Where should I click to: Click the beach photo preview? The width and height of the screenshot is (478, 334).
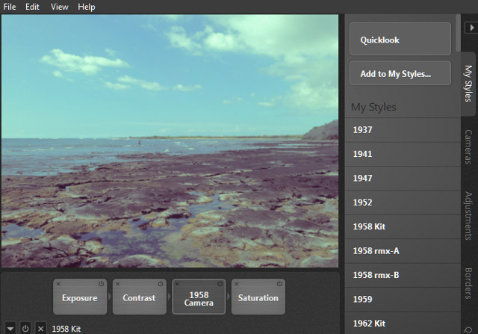pyautogui.click(x=170, y=141)
